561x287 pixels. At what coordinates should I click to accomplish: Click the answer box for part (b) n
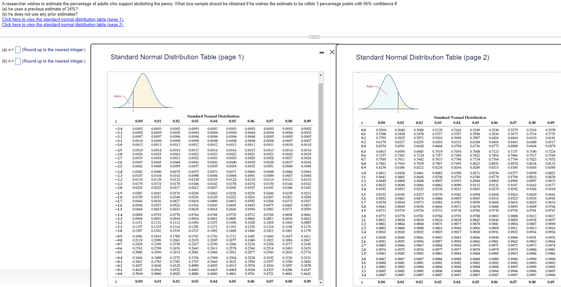pos(18,61)
